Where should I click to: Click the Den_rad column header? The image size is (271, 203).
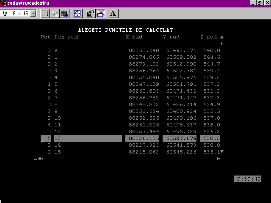point(66,37)
